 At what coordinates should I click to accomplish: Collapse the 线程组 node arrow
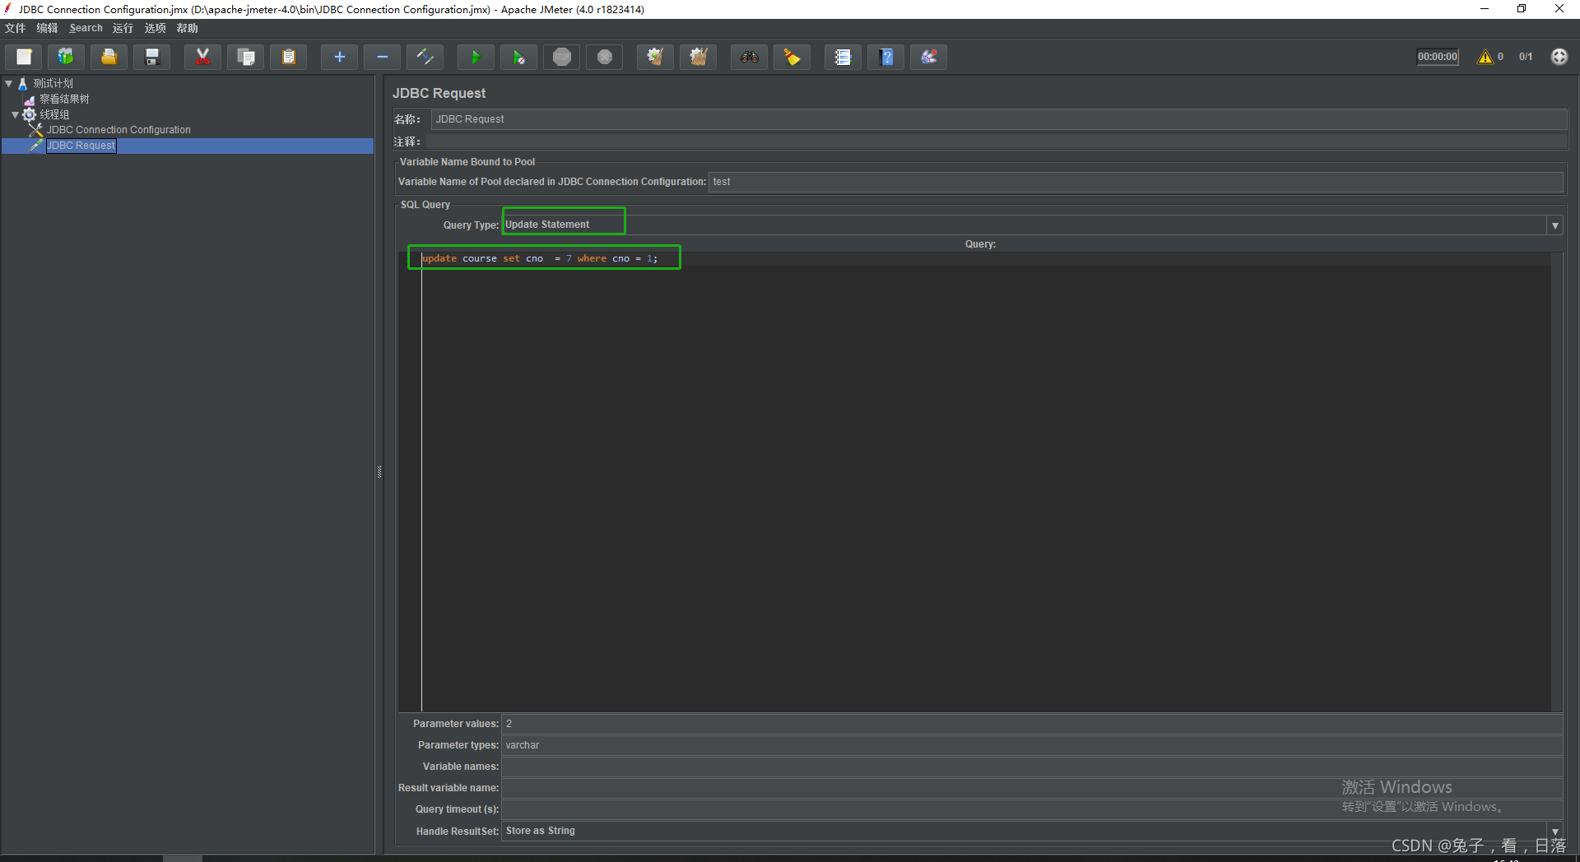tap(14, 114)
